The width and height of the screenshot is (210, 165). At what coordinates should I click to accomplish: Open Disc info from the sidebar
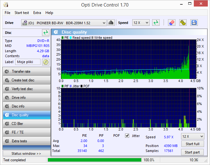[27, 106]
